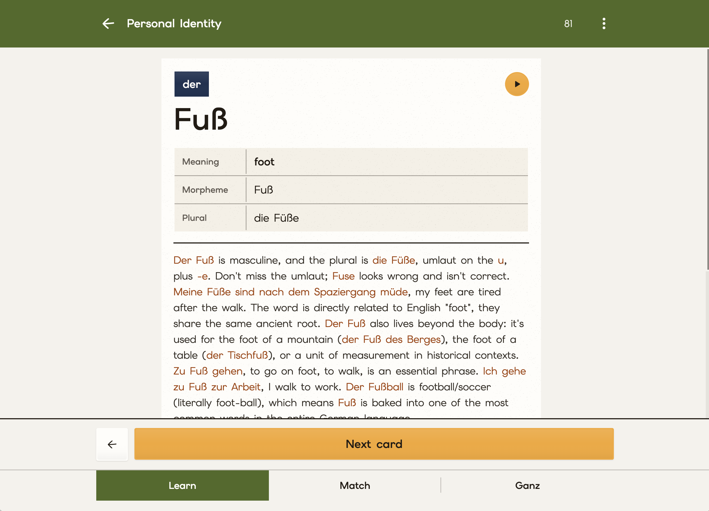
Task: Click the Personal Identity title
Action: click(x=174, y=24)
